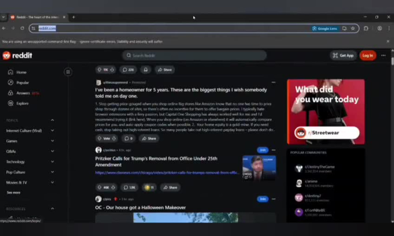Open the homeowner for 5 years post title

[181, 93]
